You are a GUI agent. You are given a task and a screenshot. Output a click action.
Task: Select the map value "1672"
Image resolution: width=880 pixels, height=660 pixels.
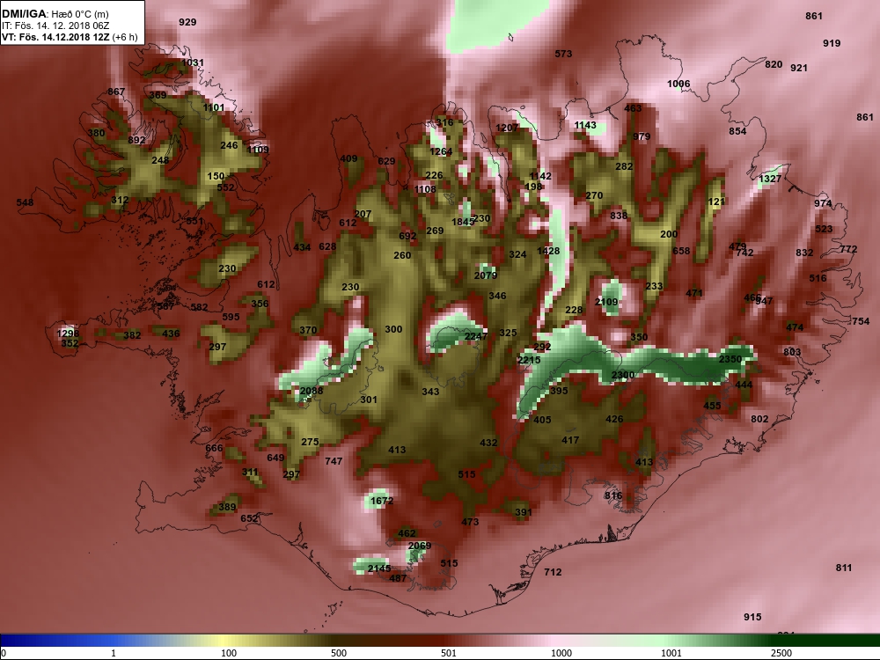coord(382,500)
